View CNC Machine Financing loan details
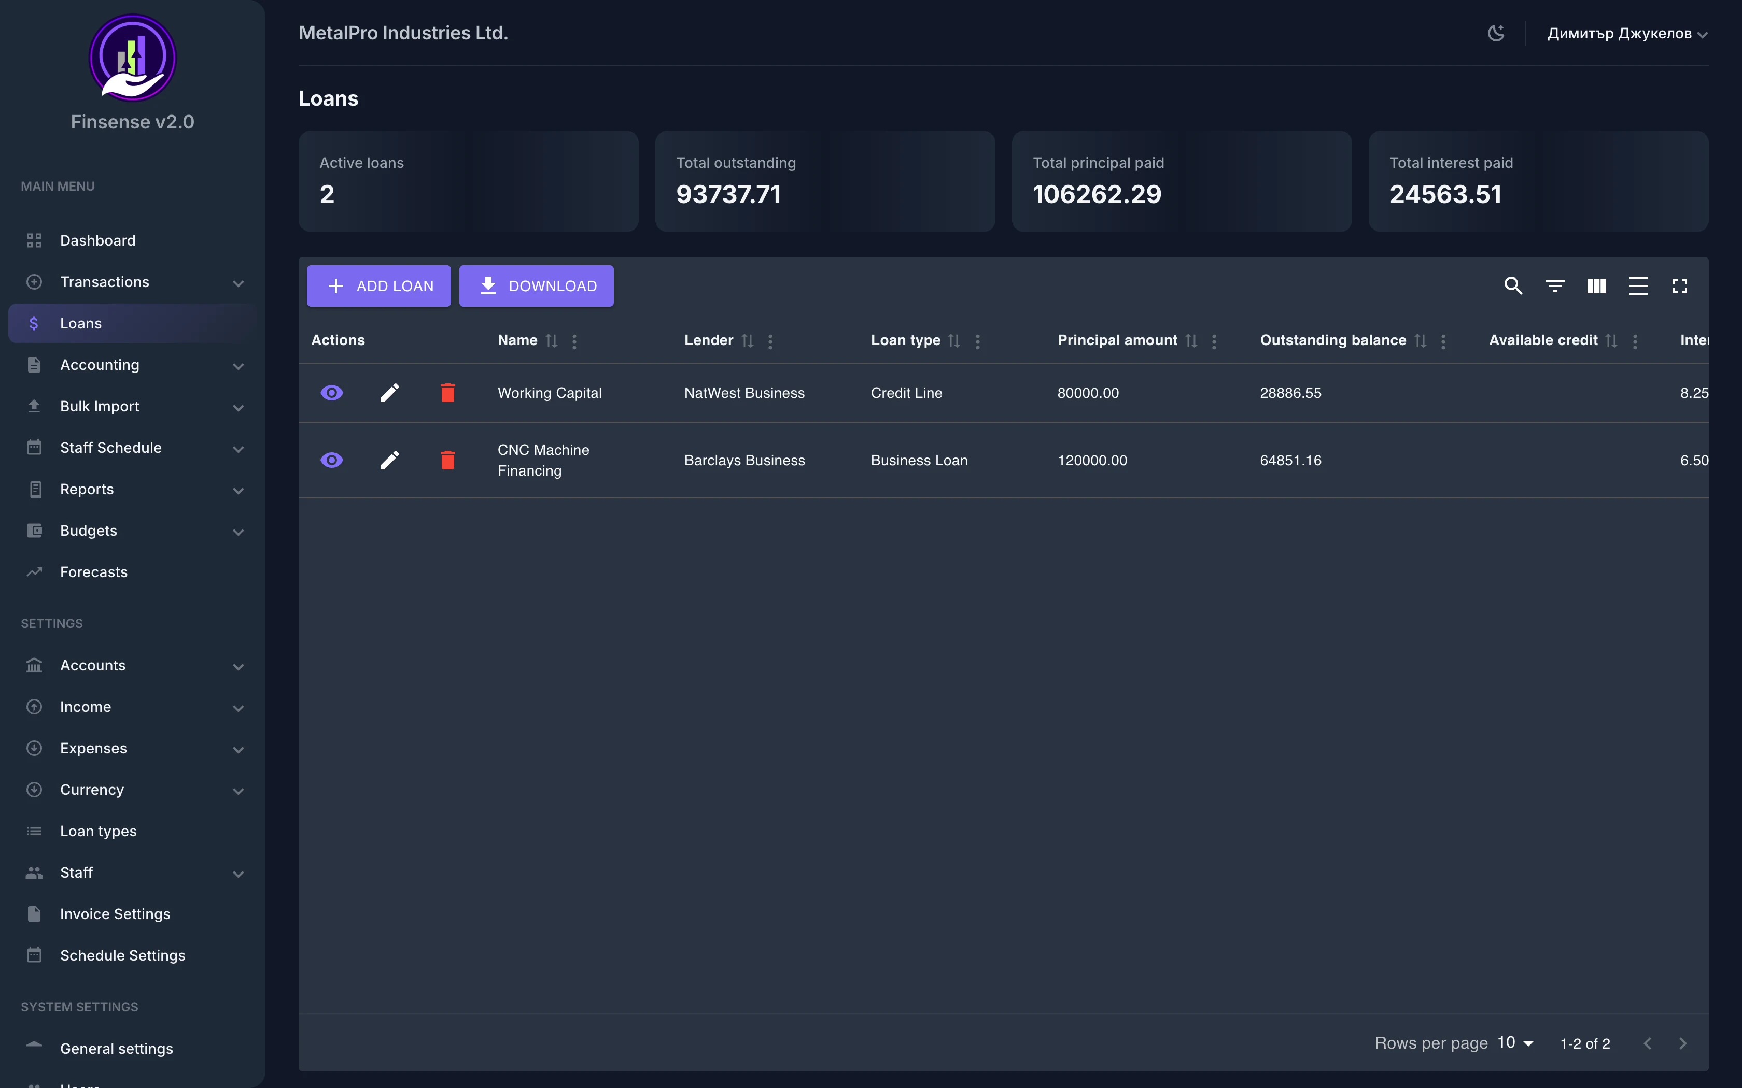The image size is (1742, 1088). point(331,460)
